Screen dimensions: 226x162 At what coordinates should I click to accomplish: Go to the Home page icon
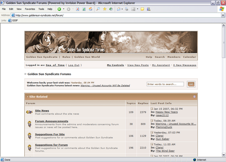(x=90, y=9)
